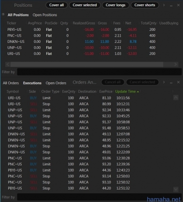Select URI~US execution at 10:11:56

pos(89,98)
